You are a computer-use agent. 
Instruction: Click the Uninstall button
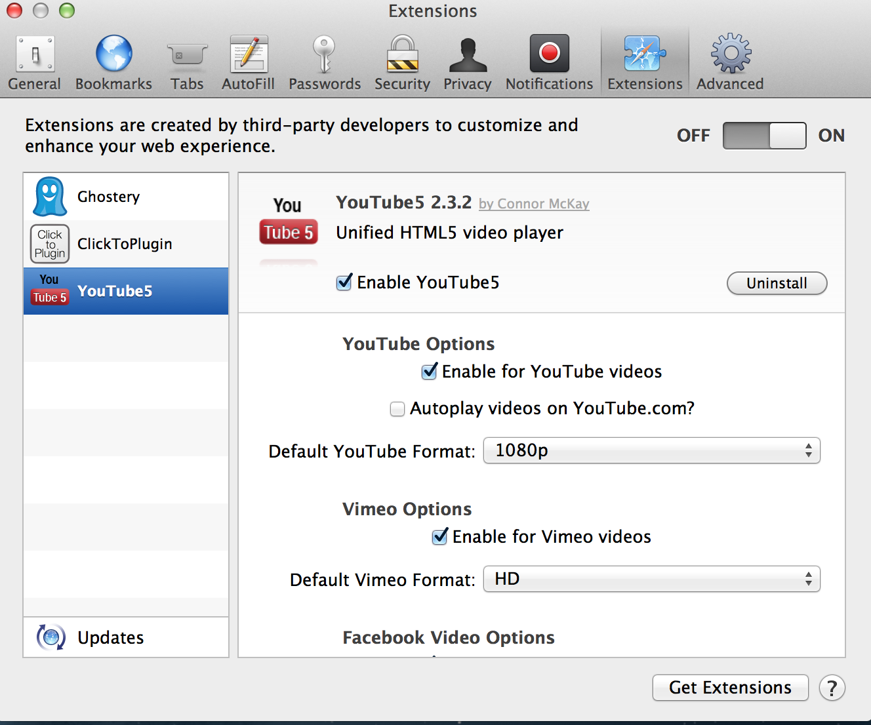[777, 283]
